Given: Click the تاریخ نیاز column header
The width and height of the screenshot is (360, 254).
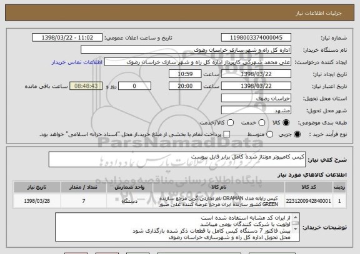Looking at the screenshot, I should pyautogui.click(x=37, y=187).
